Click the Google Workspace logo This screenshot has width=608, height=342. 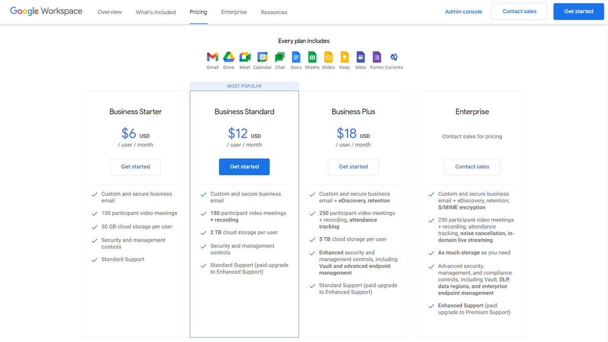46,11
